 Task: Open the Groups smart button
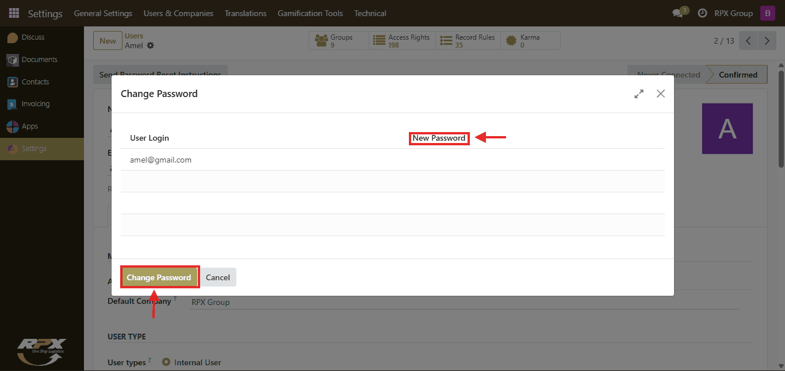click(x=340, y=41)
